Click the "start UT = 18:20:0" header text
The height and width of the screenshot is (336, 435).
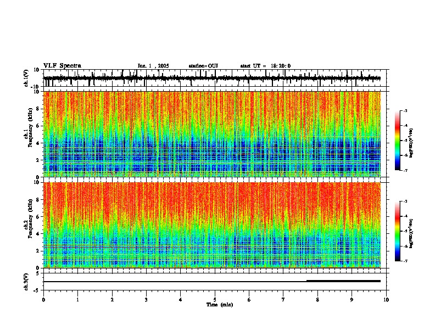click(265, 66)
